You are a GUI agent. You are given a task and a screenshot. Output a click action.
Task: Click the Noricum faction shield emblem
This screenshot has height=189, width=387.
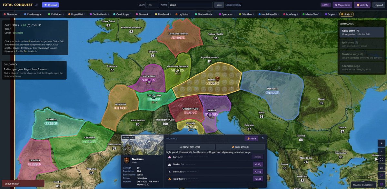(127, 161)
